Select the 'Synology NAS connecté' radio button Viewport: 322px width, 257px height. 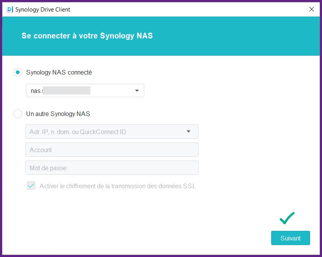(18, 72)
